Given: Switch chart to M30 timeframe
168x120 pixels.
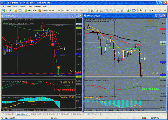Looking at the screenshot, I should click(x=72, y=10).
